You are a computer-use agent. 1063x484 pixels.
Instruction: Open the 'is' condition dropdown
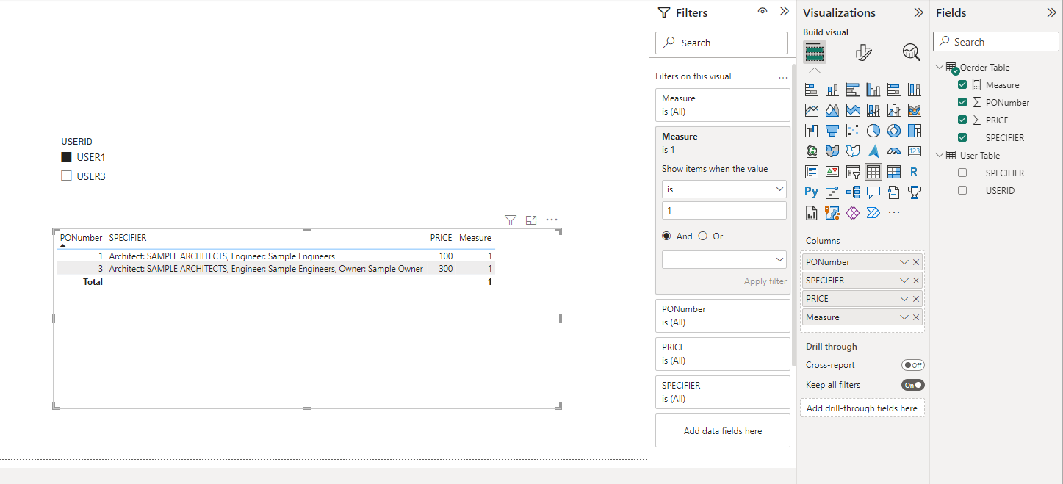pyautogui.click(x=724, y=189)
